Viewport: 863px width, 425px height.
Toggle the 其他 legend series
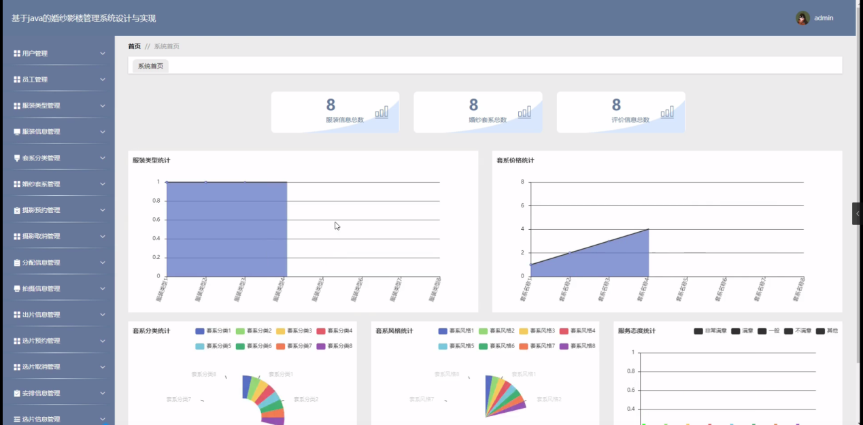tap(827, 330)
